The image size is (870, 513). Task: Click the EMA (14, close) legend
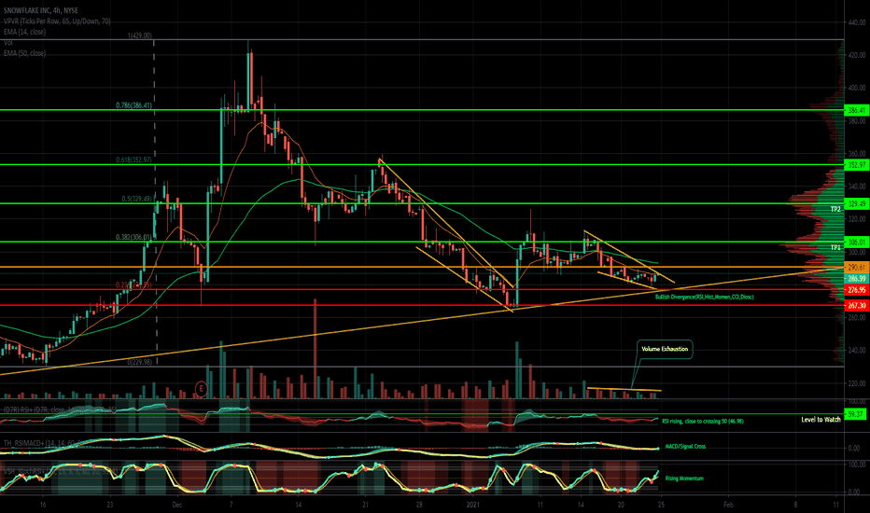tap(25, 32)
